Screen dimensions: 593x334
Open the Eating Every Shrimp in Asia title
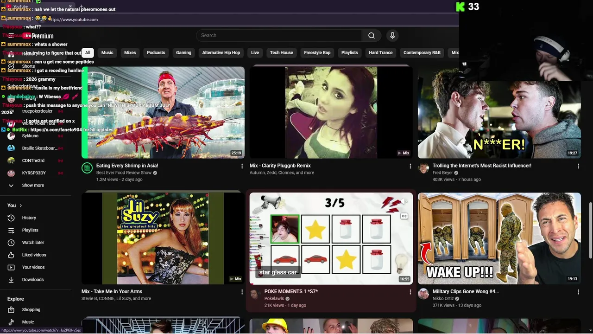click(127, 166)
